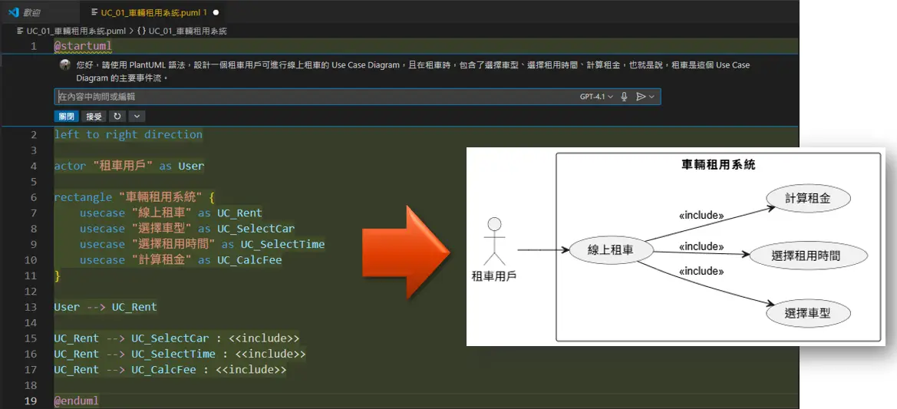897x409 pixels.
Task: Click the file icon on the puml tab
Action: point(94,12)
